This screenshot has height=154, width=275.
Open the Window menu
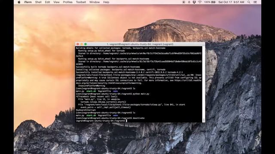(x=95, y=2)
